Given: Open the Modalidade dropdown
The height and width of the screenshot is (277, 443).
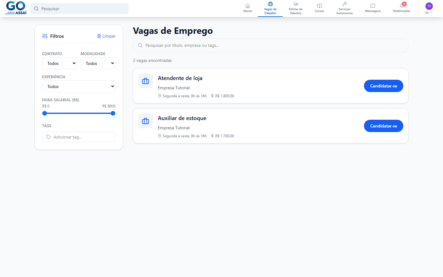Looking at the screenshot, I should (98, 63).
